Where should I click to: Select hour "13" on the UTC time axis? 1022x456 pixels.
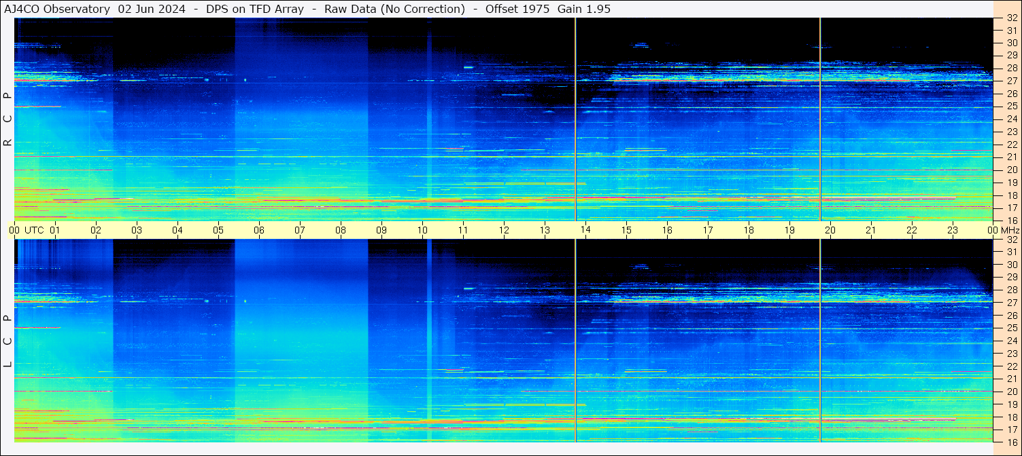point(545,230)
